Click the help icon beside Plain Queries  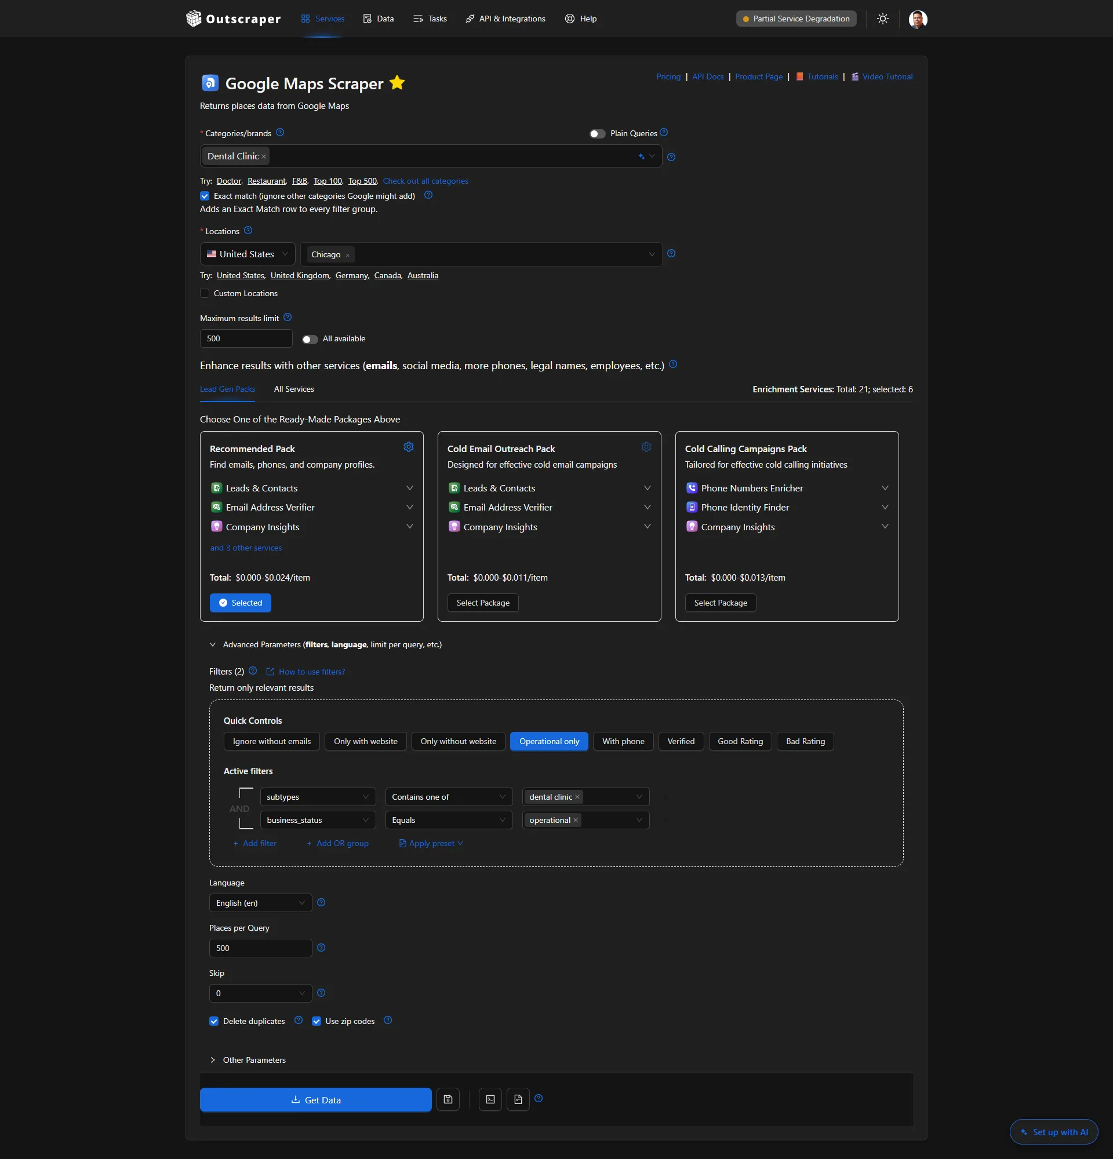point(664,133)
